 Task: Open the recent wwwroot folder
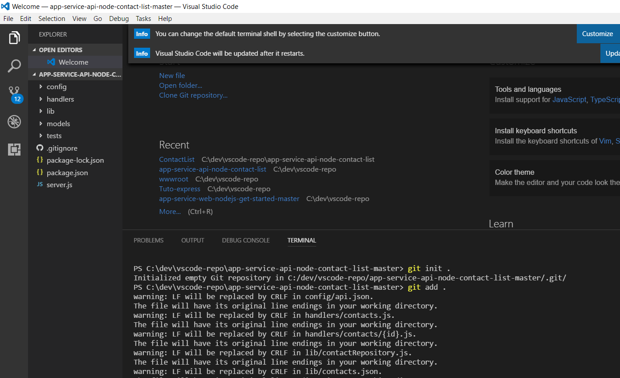[x=174, y=179]
